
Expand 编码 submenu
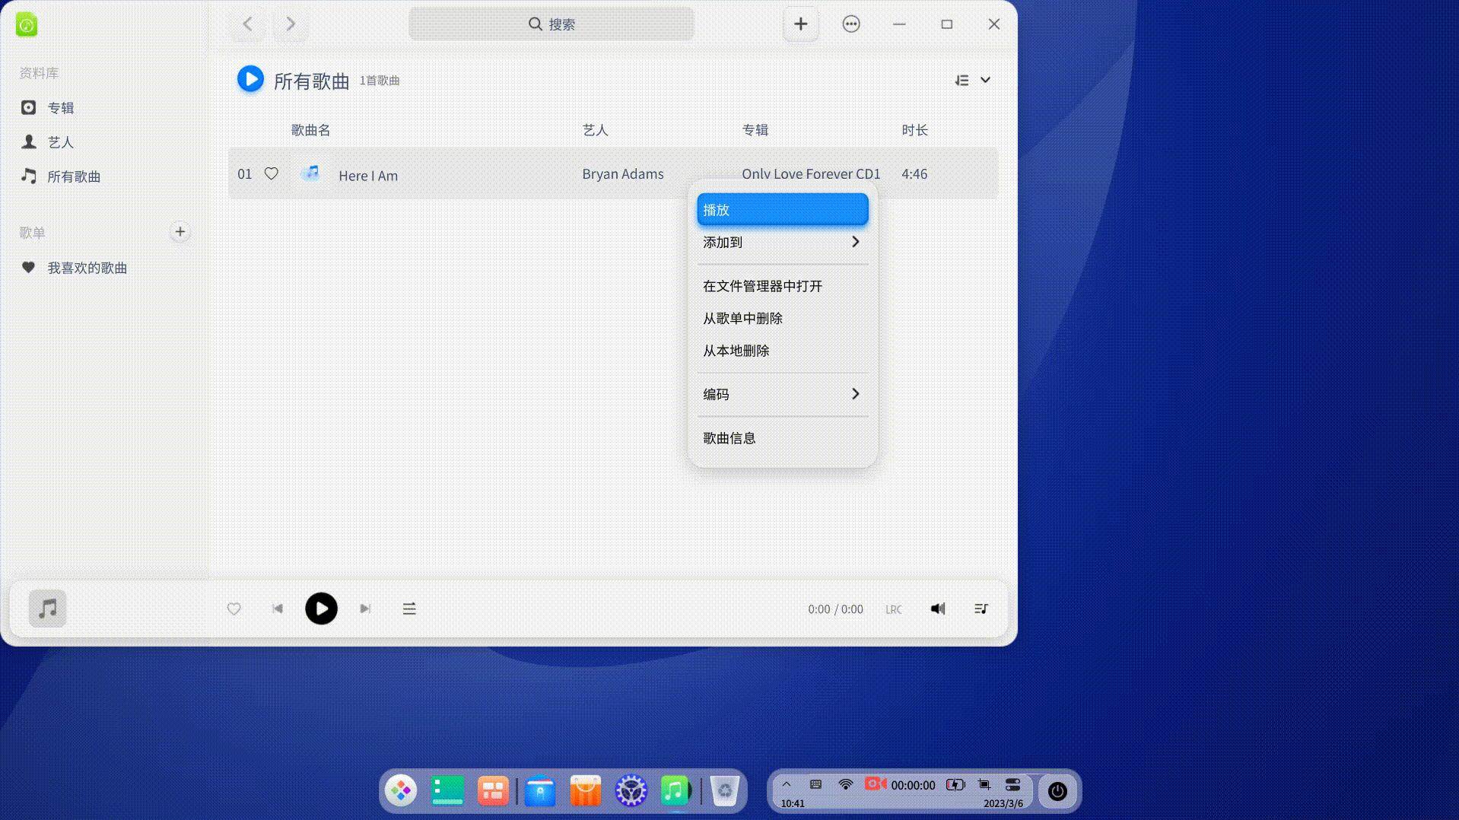pyautogui.click(x=783, y=394)
